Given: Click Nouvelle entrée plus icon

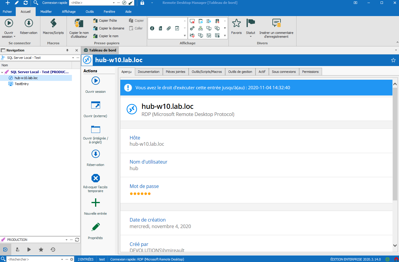Looking at the screenshot, I should [95, 203].
